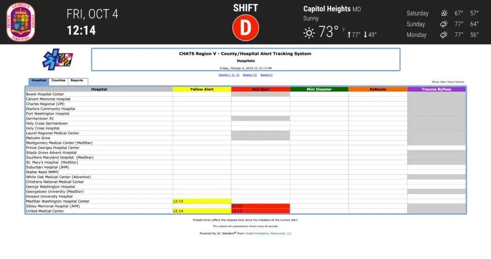Click the Saturday forecast weather icon
This screenshot has width=491, height=259.
point(444,13)
